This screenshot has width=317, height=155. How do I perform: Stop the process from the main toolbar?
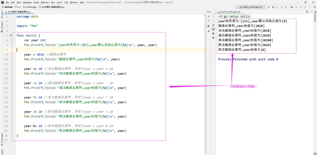(286, 7)
